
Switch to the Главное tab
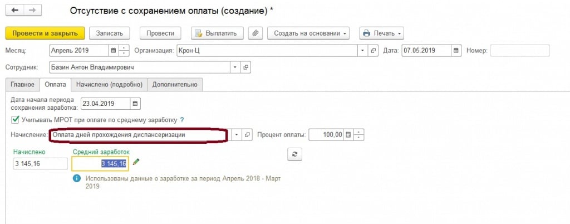(22, 84)
